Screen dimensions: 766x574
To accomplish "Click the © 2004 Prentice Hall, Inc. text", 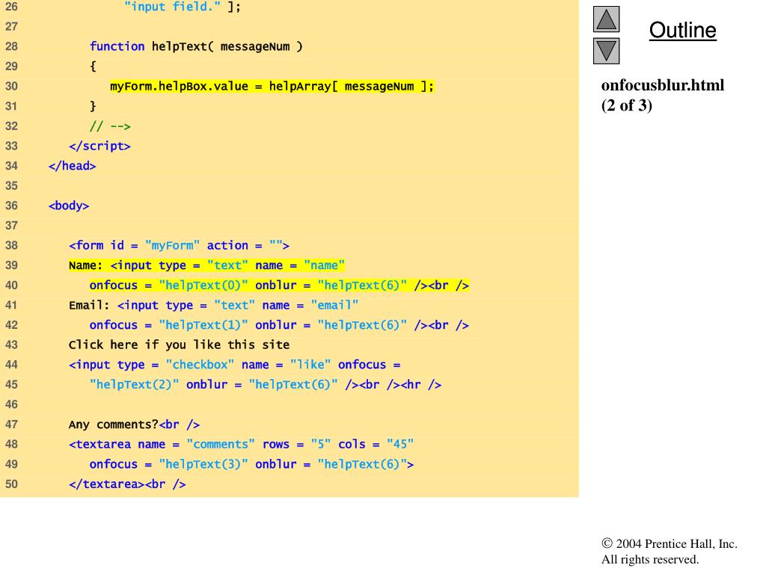I will pos(670,544).
